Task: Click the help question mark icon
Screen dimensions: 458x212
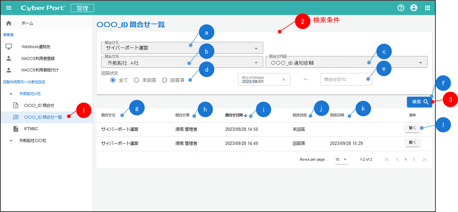Action: click(x=401, y=8)
